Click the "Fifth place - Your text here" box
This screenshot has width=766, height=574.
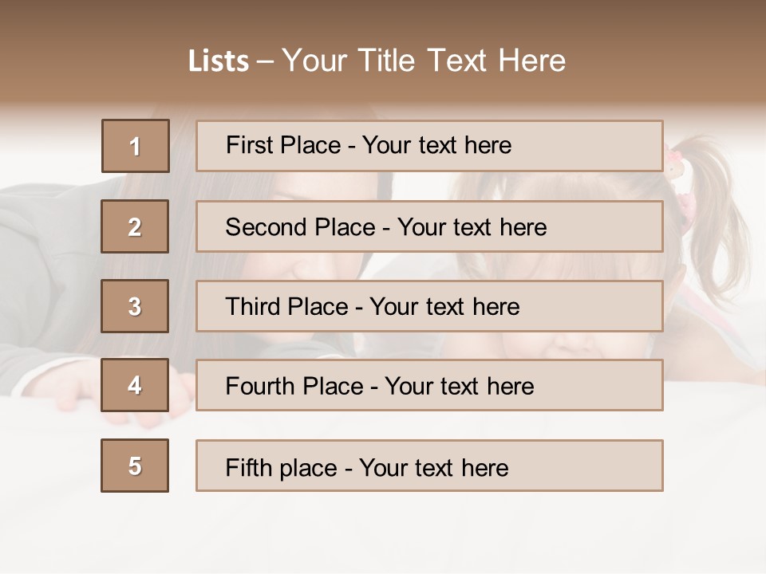click(429, 466)
